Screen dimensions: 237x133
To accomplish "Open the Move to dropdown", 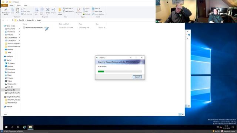I will (36, 11).
